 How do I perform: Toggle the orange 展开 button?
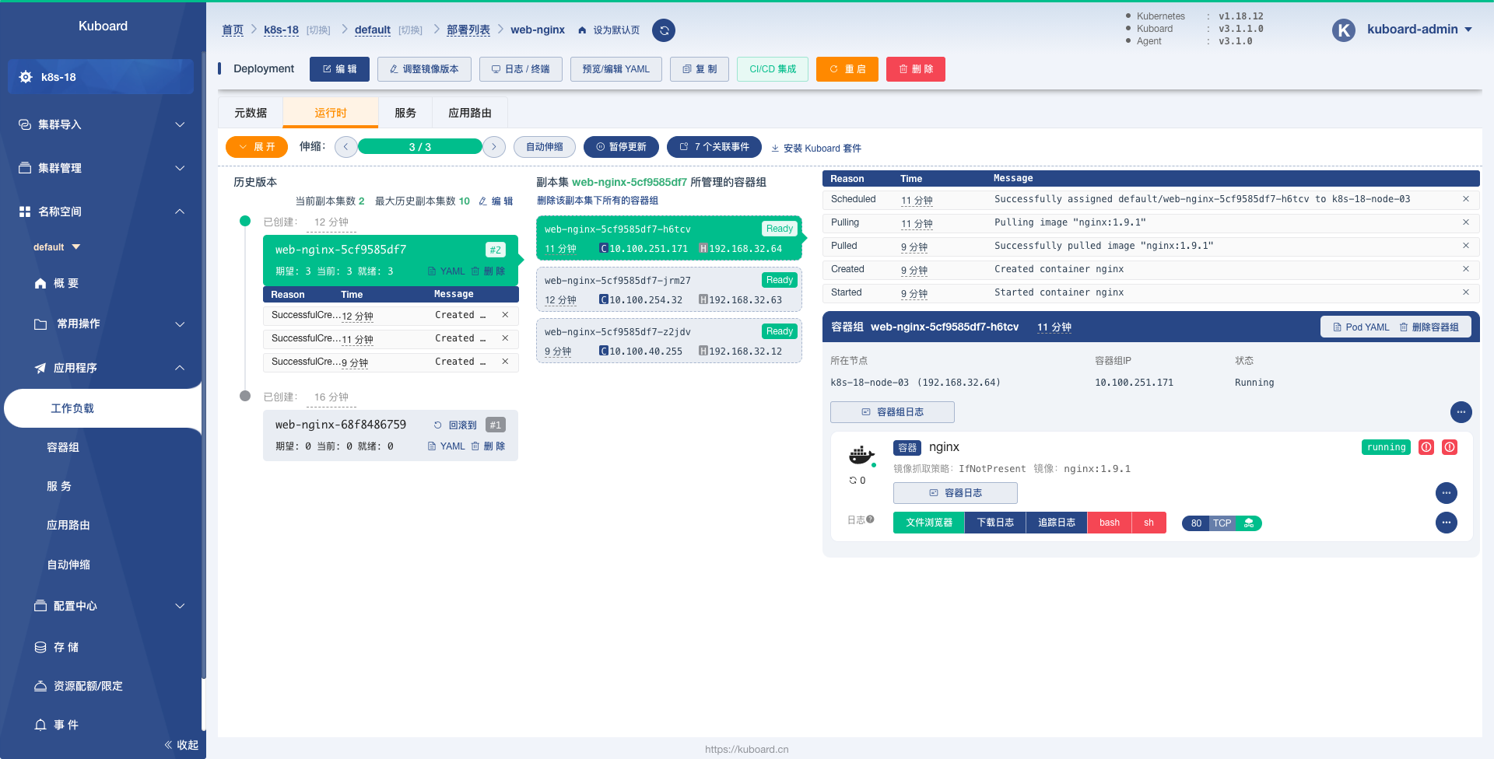tap(257, 147)
